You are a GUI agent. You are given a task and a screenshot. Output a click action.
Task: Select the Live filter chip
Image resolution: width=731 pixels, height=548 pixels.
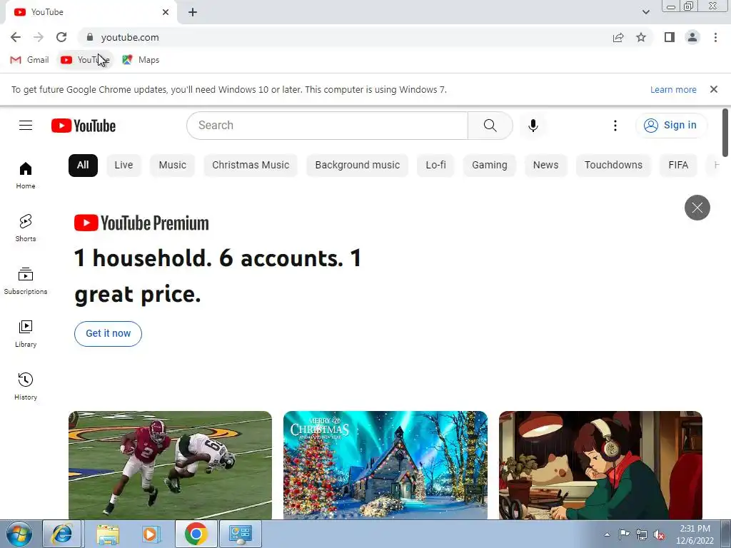click(123, 166)
